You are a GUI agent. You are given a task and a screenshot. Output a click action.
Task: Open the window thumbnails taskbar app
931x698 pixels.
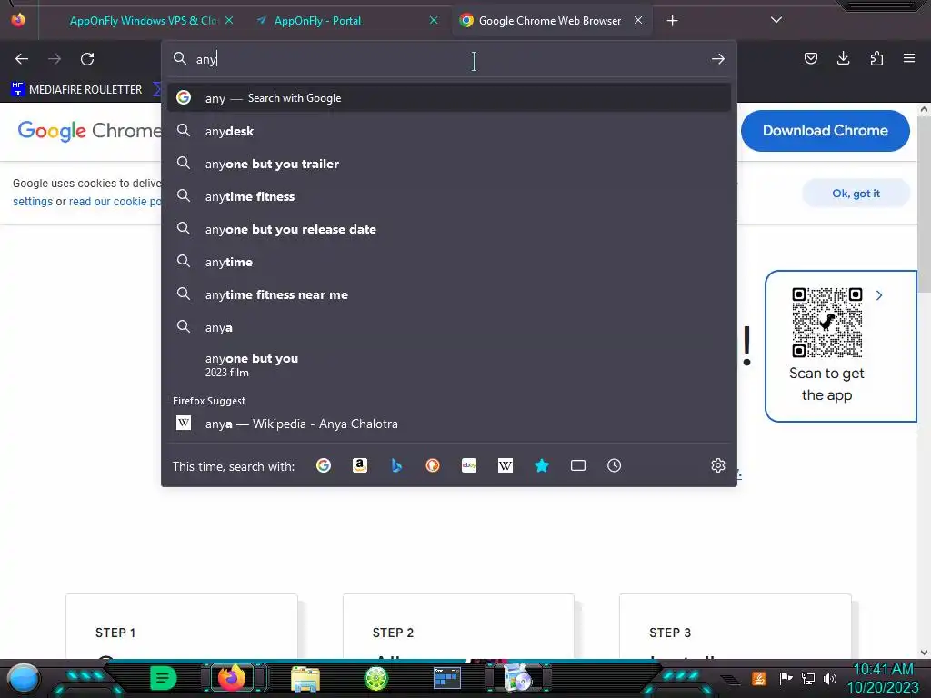(x=447, y=678)
